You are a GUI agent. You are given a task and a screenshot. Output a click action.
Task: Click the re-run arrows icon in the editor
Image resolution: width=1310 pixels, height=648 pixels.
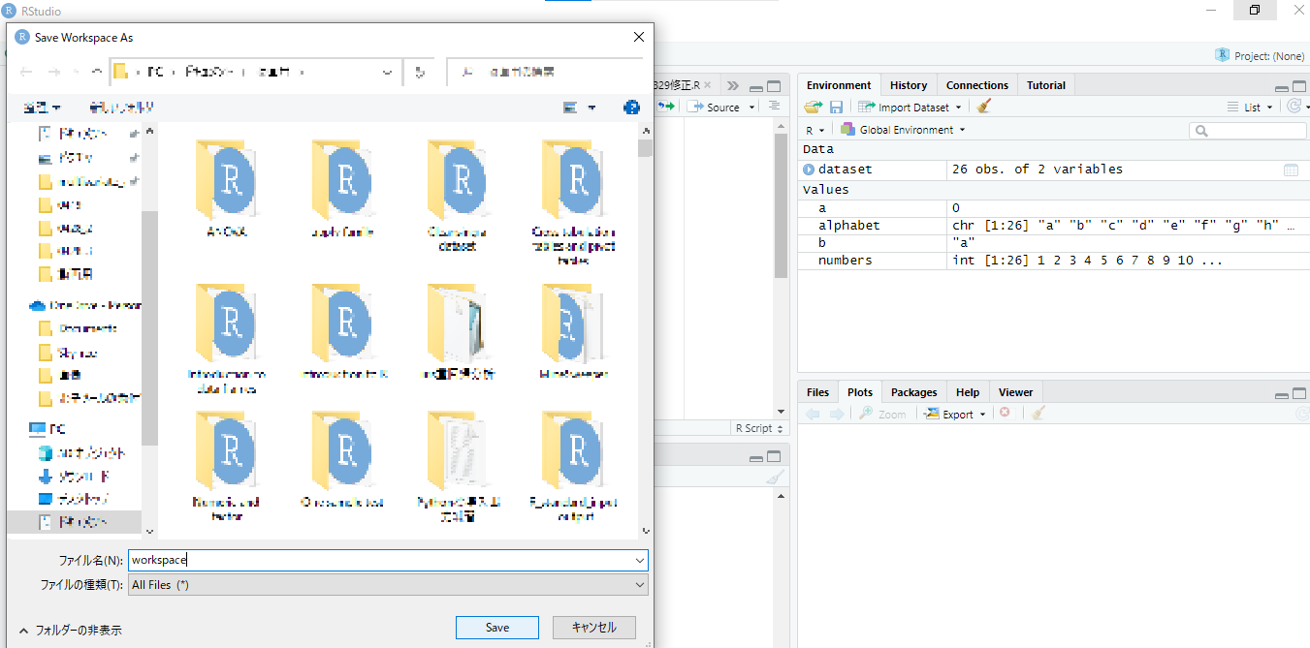click(x=665, y=107)
